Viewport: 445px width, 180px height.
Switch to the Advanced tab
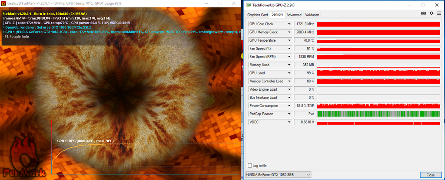294,15
